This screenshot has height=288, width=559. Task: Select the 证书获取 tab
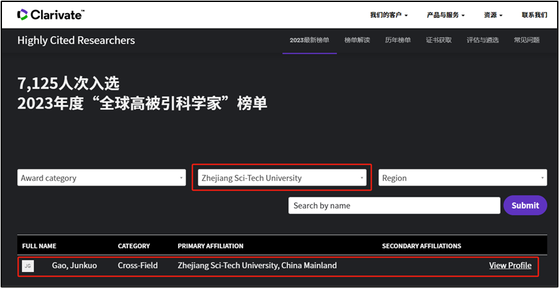[x=439, y=40]
